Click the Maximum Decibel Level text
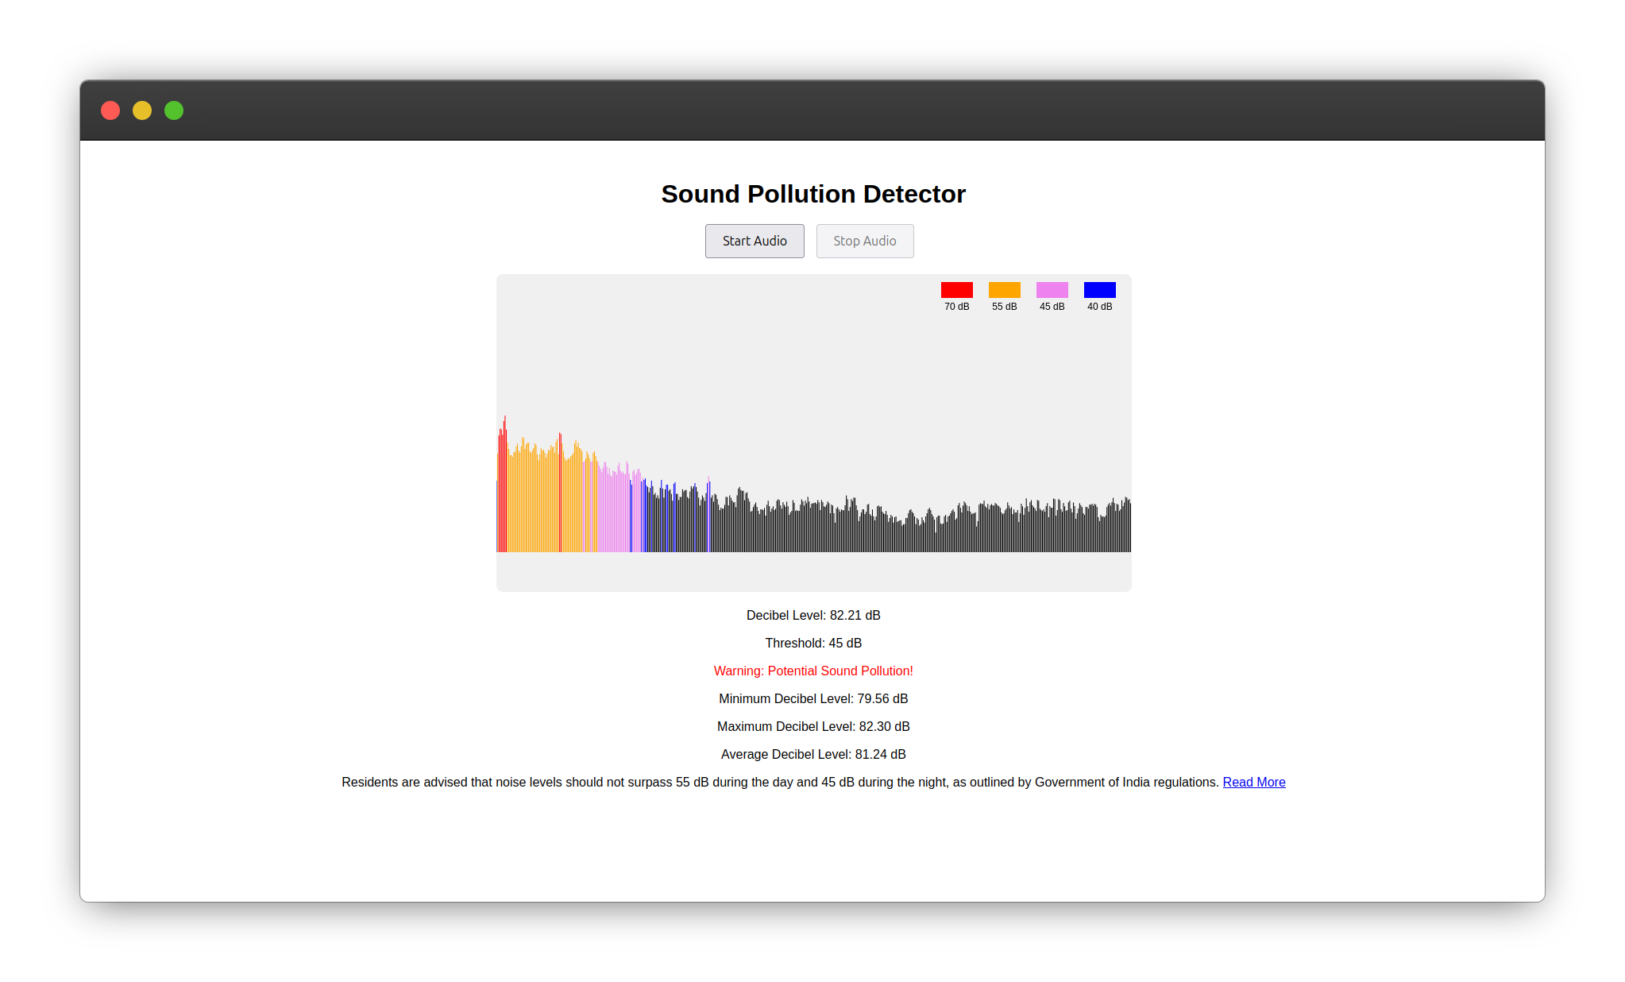1625x982 pixels. tap(812, 726)
